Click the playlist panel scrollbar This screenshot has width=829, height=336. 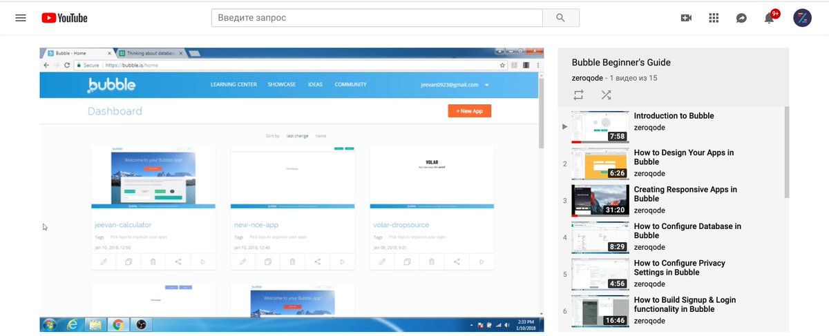(786, 152)
